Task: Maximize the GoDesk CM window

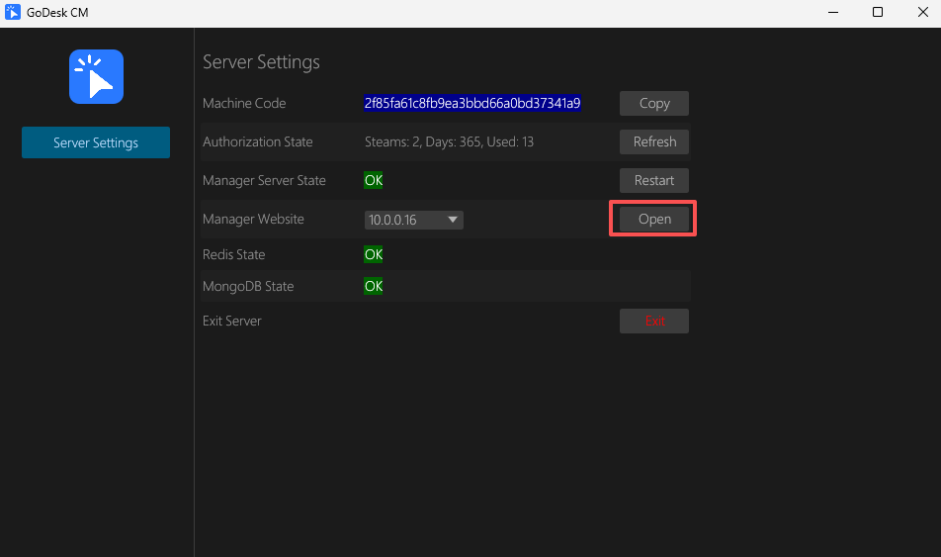Action: [878, 13]
